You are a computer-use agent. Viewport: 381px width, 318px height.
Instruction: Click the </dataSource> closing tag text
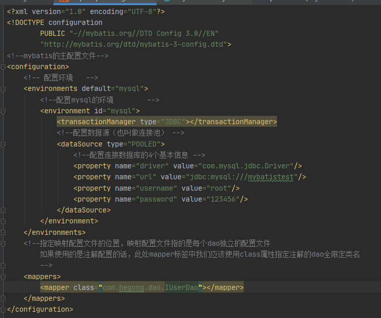pyautogui.click(x=84, y=210)
